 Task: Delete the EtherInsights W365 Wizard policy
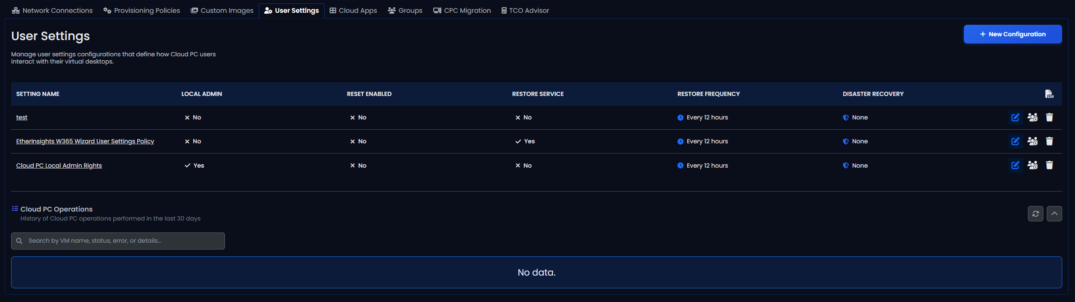coord(1049,141)
